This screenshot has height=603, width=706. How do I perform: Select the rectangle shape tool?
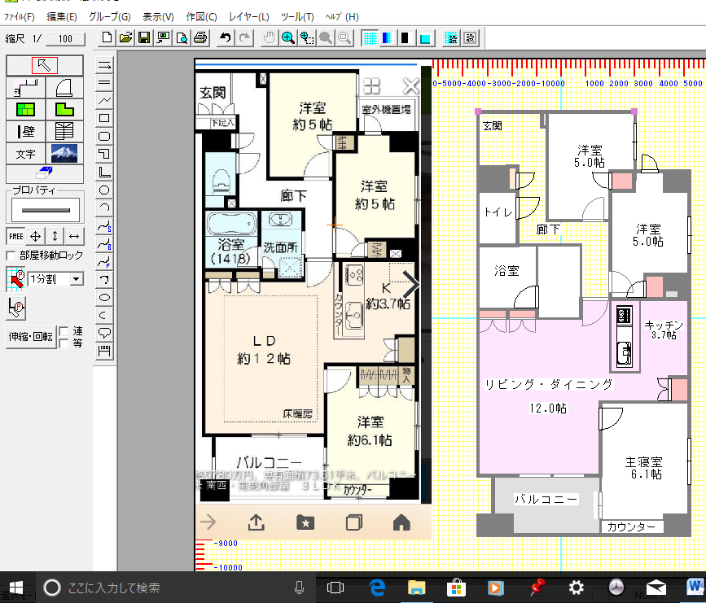pos(104,119)
